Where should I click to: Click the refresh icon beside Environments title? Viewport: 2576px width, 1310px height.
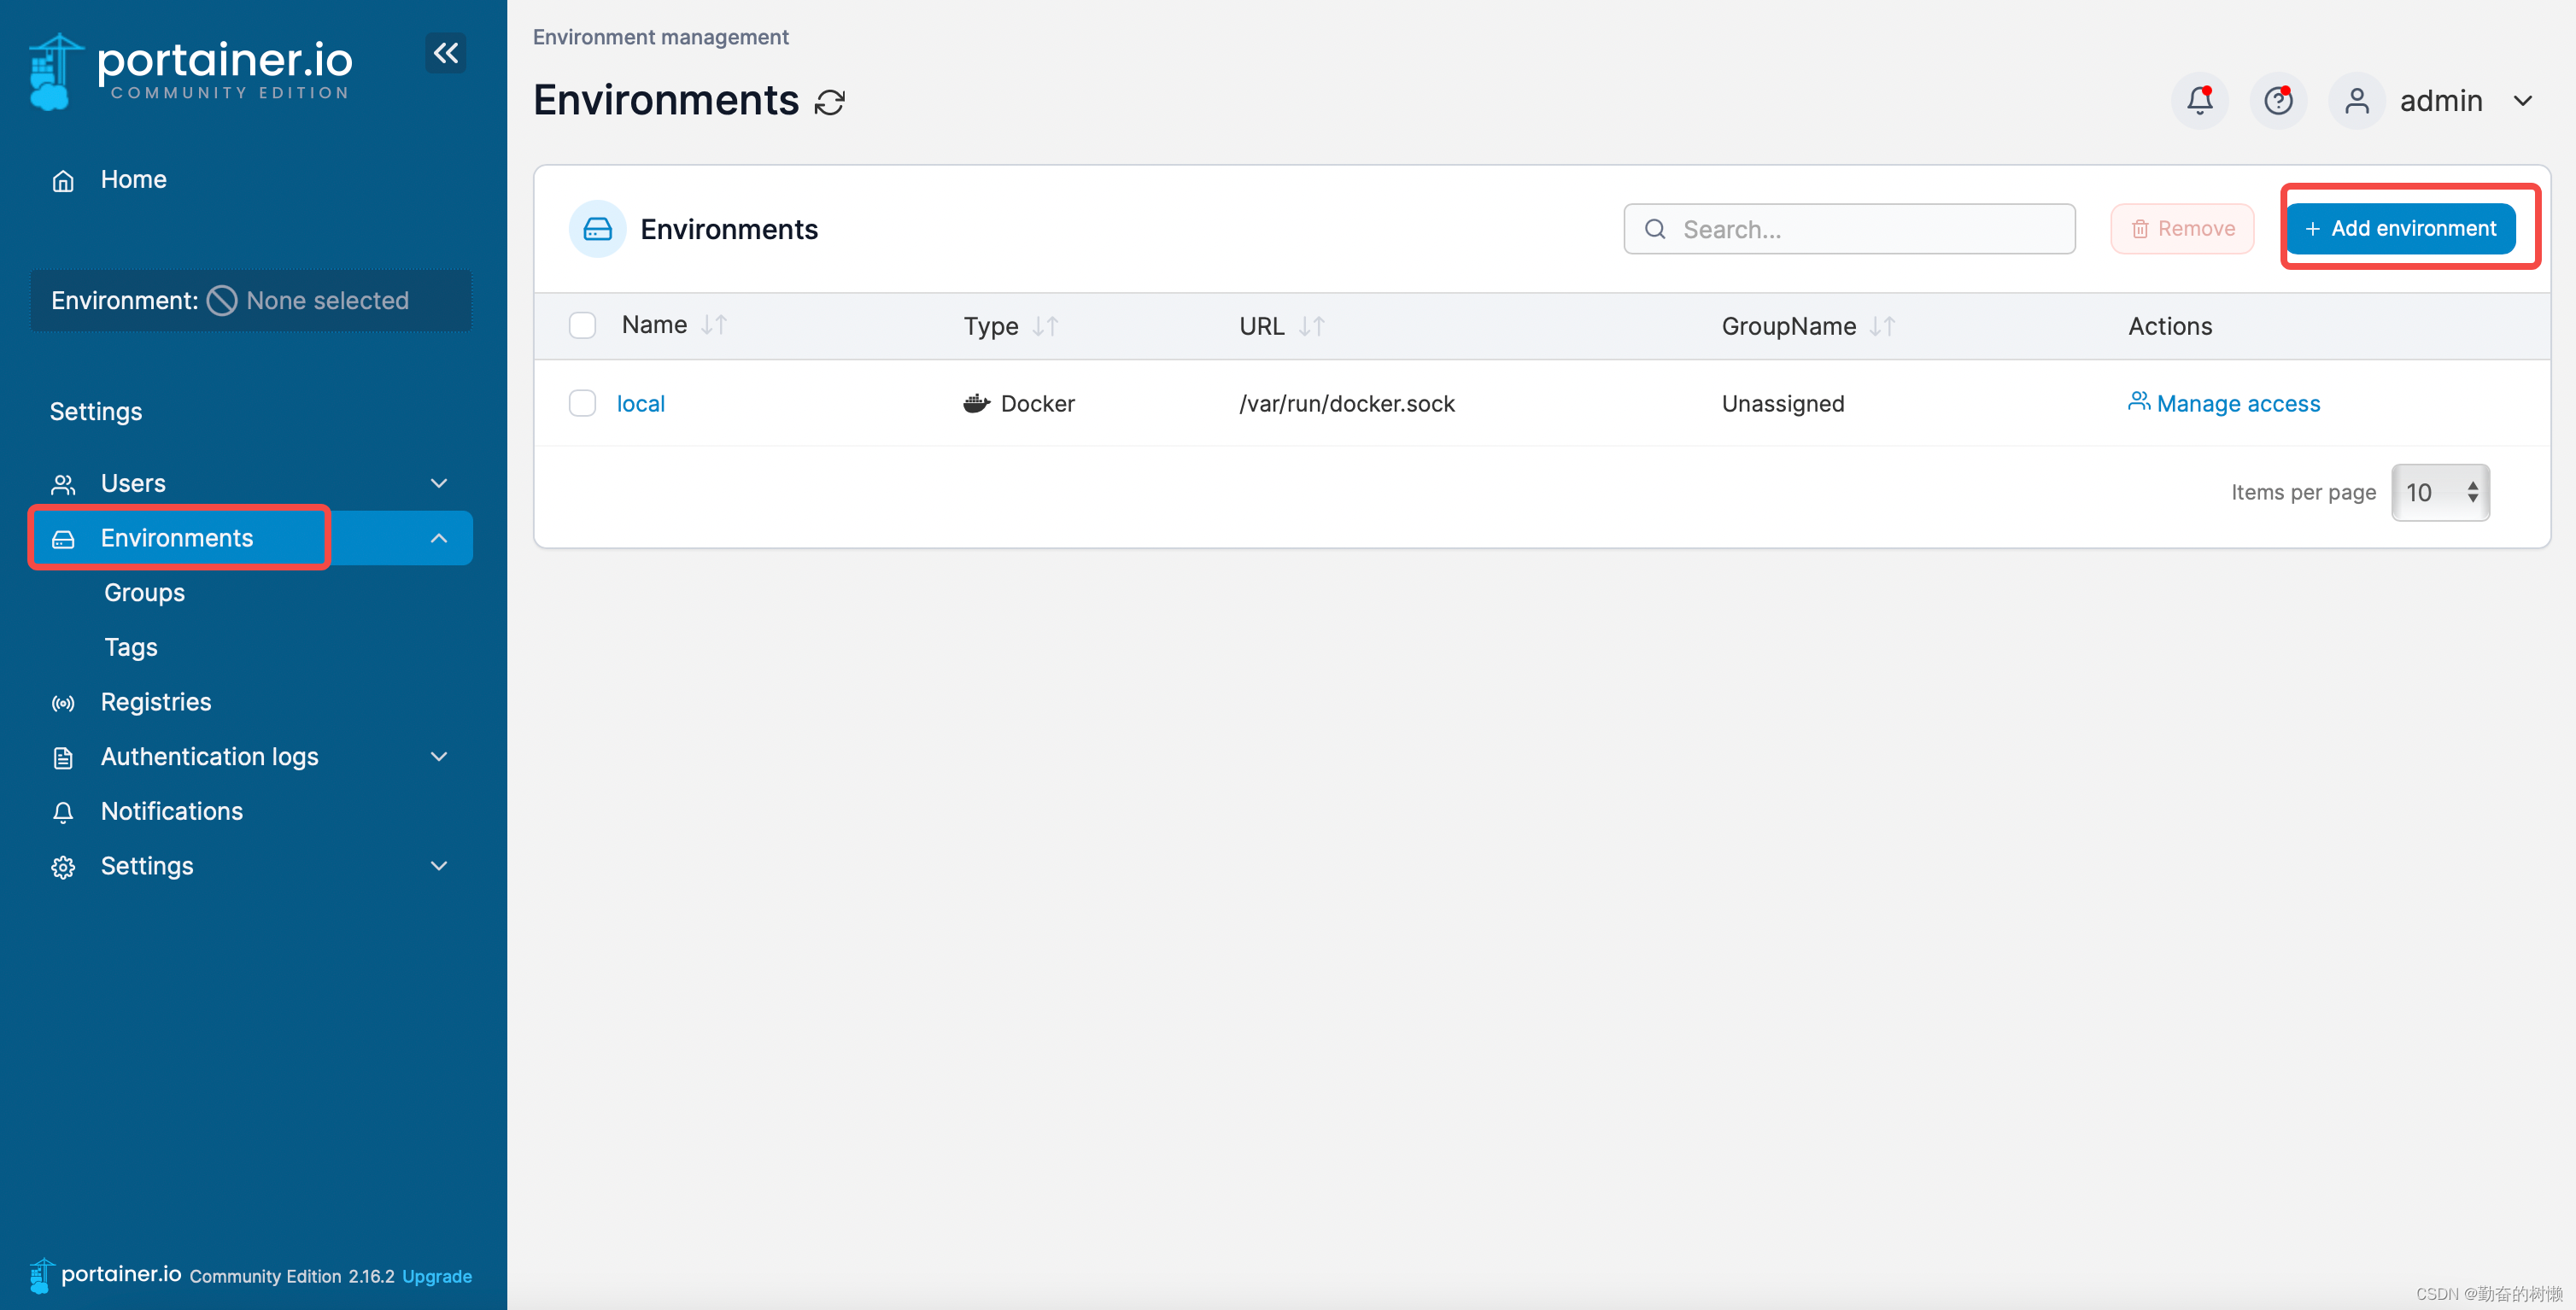(x=830, y=102)
